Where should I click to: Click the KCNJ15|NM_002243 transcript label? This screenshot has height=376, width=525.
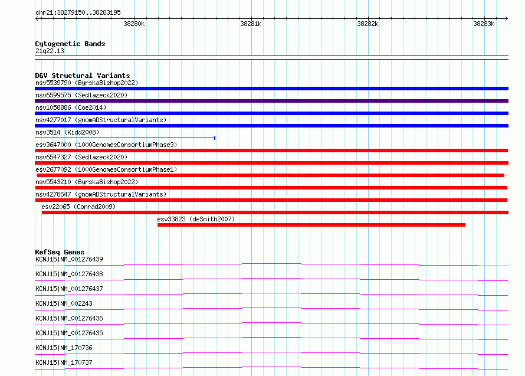click(64, 303)
